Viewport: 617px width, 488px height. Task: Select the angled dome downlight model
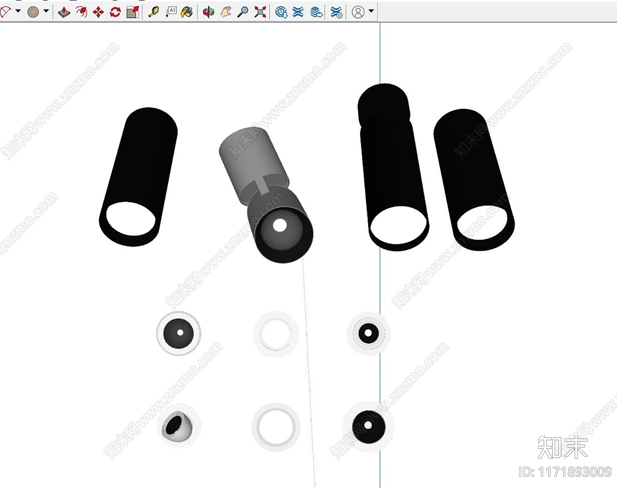(179, 426)
